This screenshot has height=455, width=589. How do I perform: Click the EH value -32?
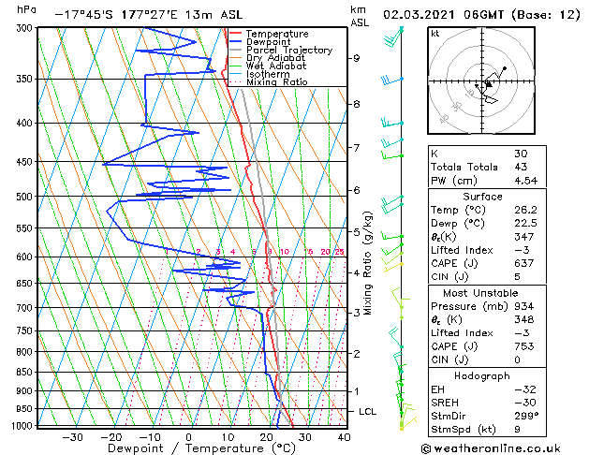[x=525, y=389]
